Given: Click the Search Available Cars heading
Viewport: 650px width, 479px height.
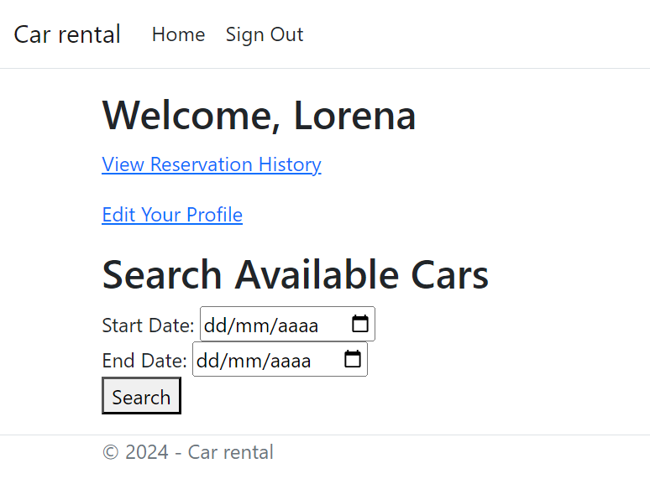Looking at the screenshot, I should point(295,274).
